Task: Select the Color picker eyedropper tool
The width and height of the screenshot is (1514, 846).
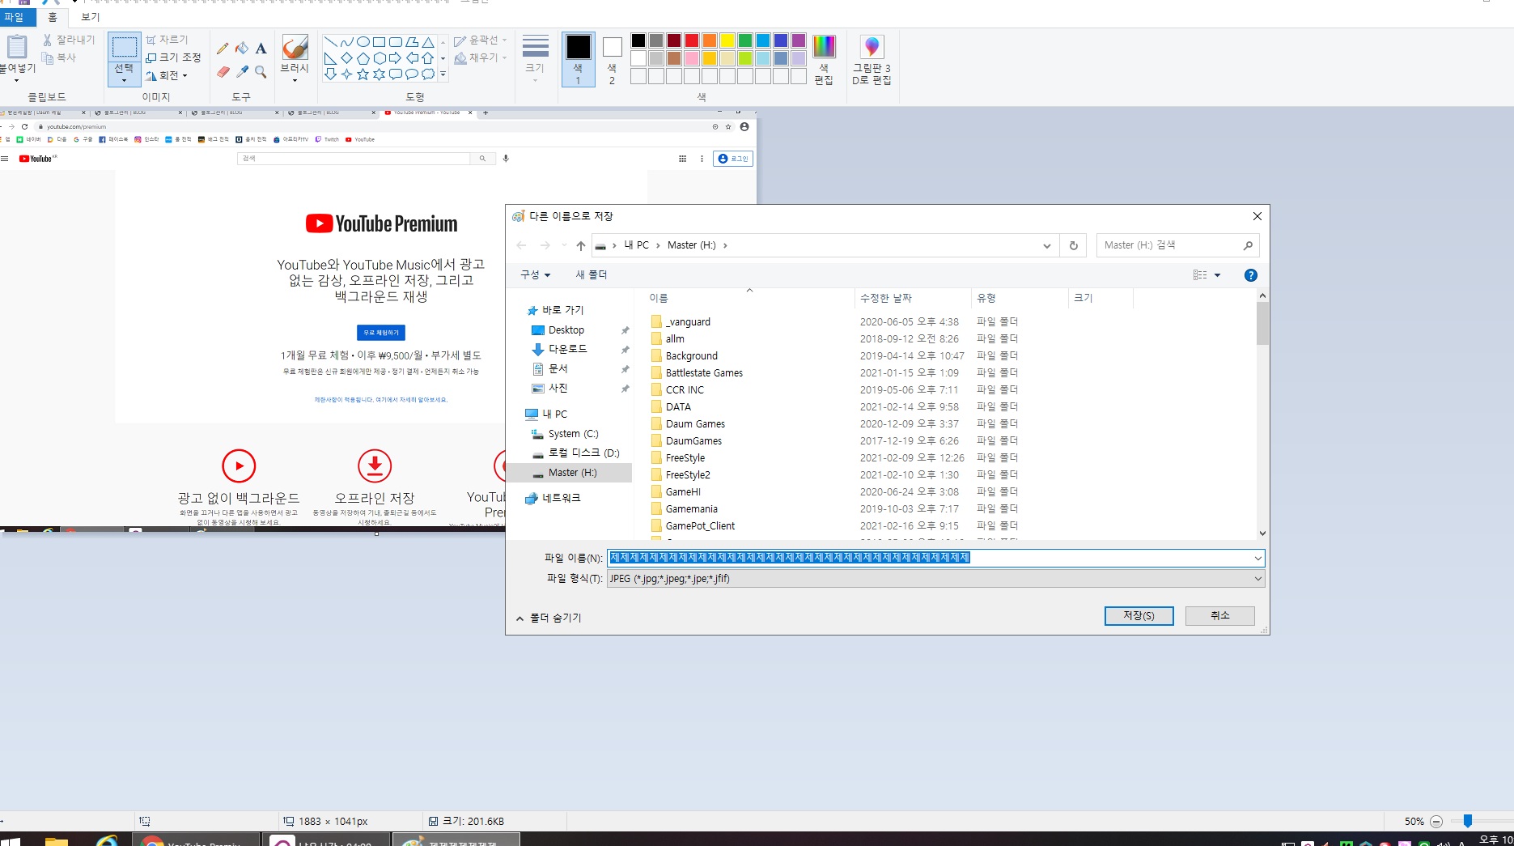Action: tap(242, 72)
